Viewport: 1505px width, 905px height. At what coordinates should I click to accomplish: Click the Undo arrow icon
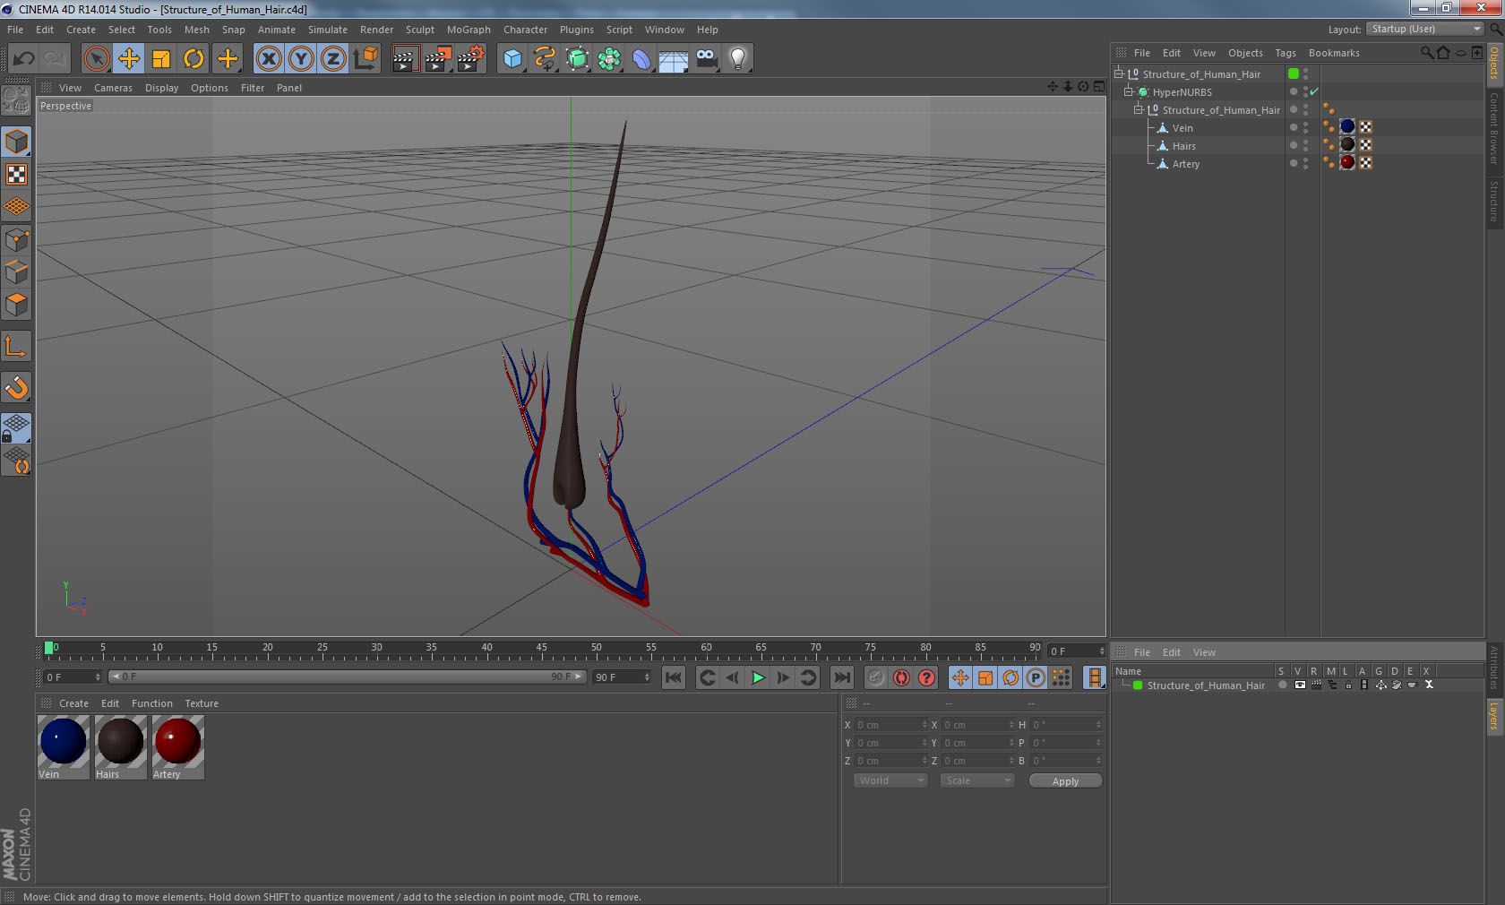(24, 59)
